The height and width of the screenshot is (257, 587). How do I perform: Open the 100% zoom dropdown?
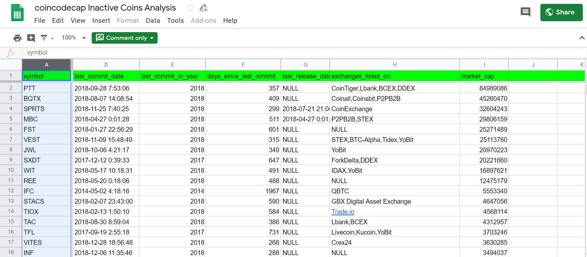pos(74,38)
